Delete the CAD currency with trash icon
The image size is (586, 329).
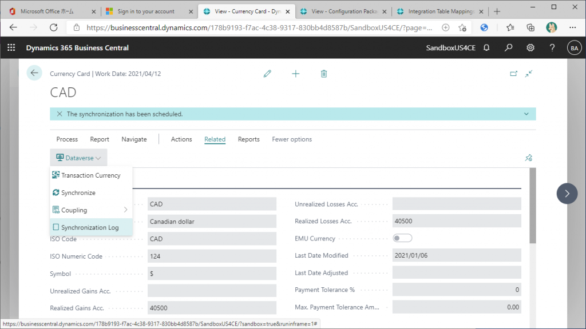click(x=324, y=74)
